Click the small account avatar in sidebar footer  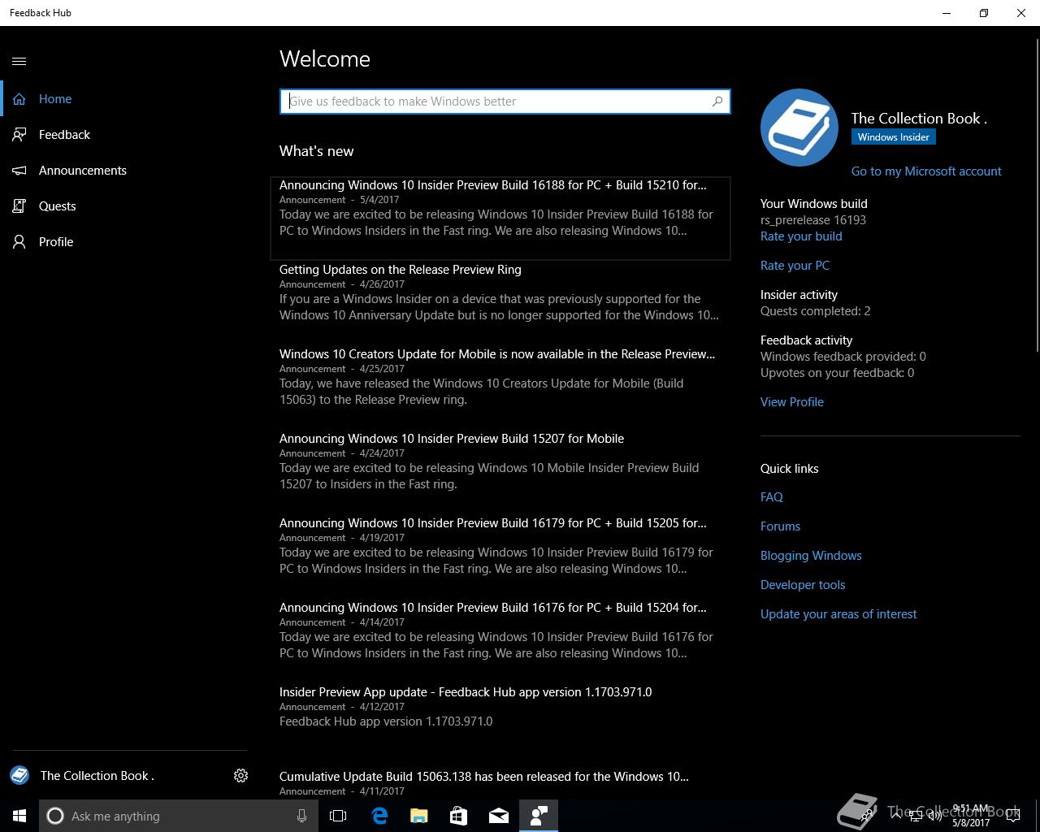[x=19, y=776]
